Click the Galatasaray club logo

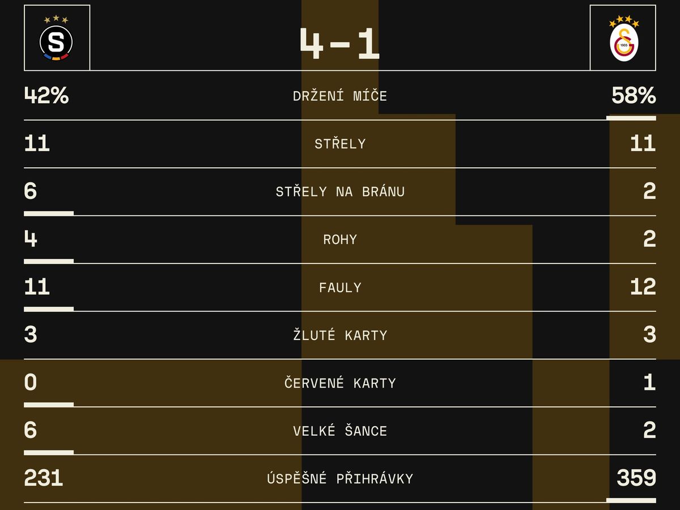623,38
